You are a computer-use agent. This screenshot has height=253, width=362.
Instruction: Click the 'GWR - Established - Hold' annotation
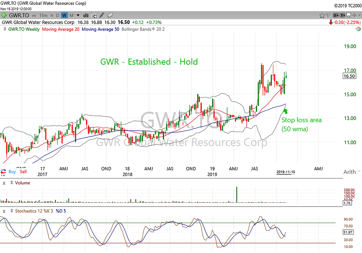coord(149,62)
